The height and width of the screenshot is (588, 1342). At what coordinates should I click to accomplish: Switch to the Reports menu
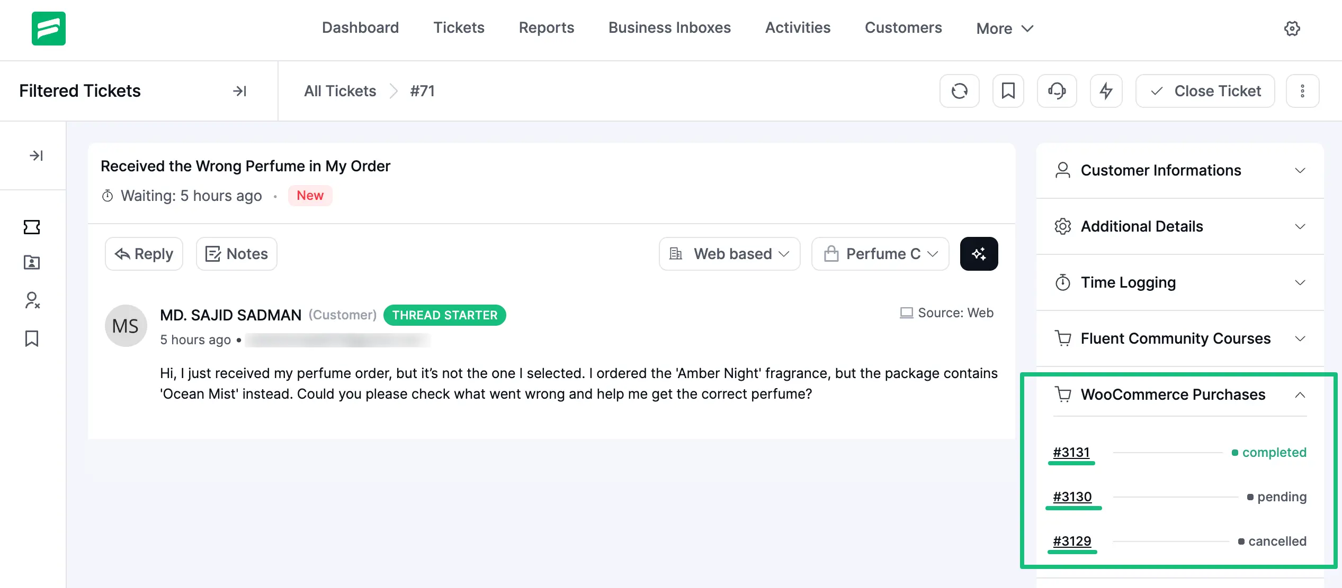tap(547, 27)
